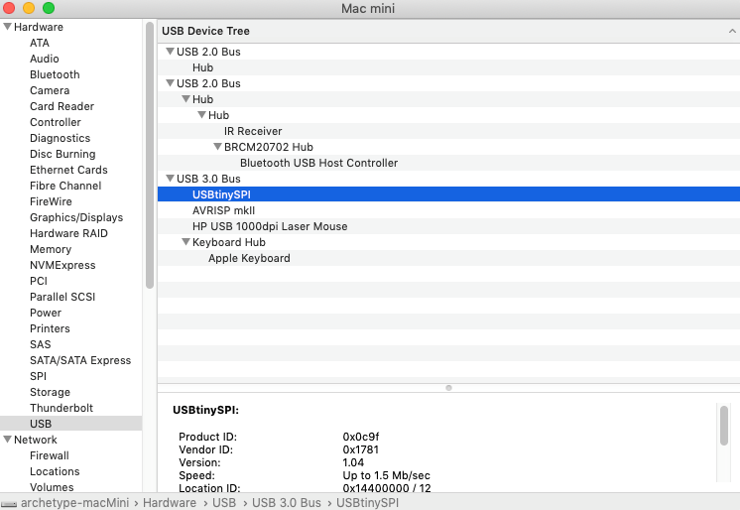Collapse the Network section in sidebar
The height and width of the screenshot is (510, 740).
7,440
